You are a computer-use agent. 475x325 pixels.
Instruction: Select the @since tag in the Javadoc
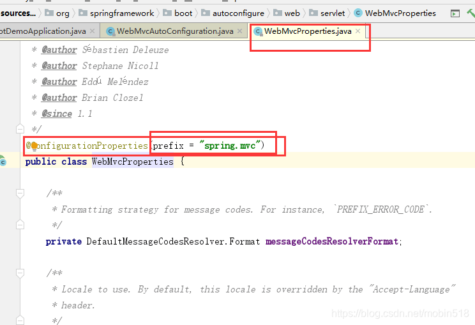click(57, 114)
